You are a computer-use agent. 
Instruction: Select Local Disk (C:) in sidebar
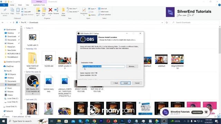click(x=13, y=99)
